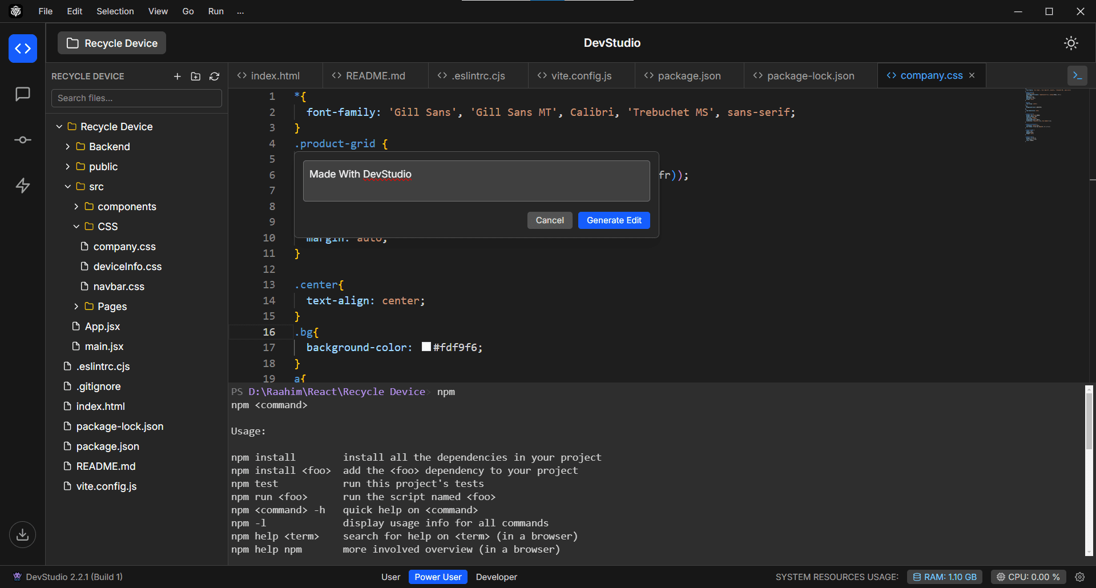Refresh the Recycle Device file tree

215,76
